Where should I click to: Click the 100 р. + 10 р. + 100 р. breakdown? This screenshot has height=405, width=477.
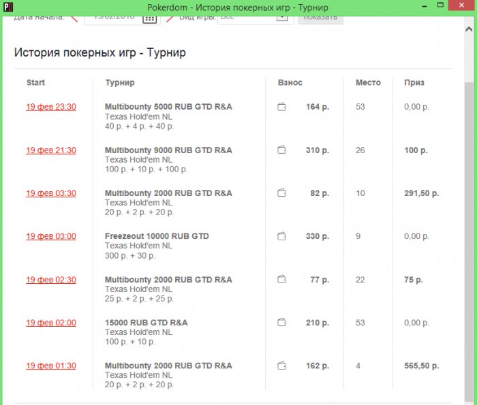coord(146,169)
